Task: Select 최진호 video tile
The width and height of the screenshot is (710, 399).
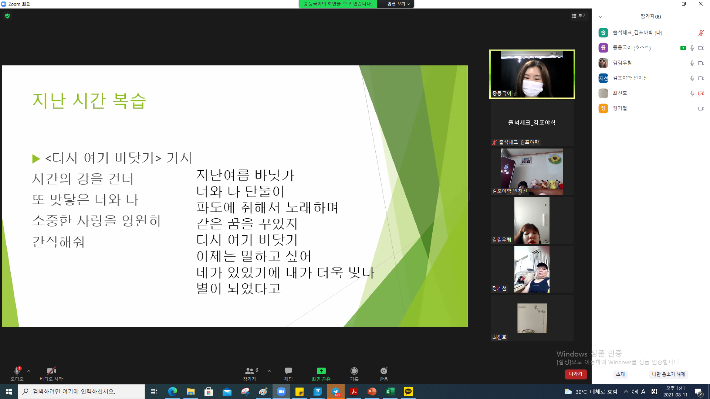Action: tap(532, 318)
